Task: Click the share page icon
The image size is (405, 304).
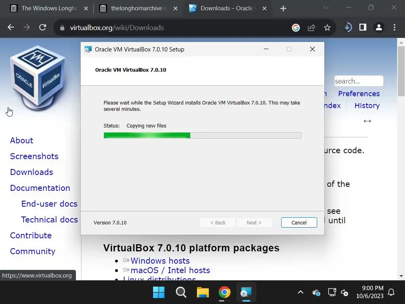Action: tap(312, 27)
